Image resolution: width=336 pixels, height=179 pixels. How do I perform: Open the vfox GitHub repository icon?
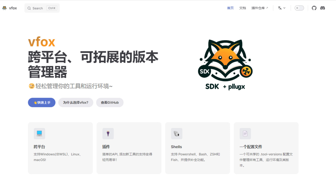coord(314,8)
